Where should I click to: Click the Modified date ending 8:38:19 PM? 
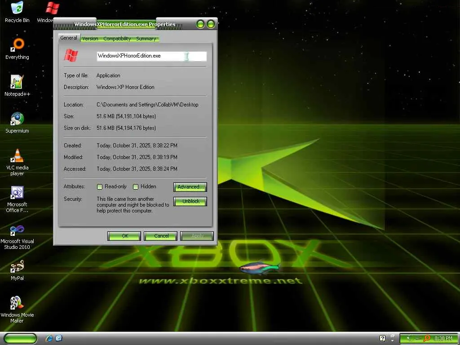[137, 157]
